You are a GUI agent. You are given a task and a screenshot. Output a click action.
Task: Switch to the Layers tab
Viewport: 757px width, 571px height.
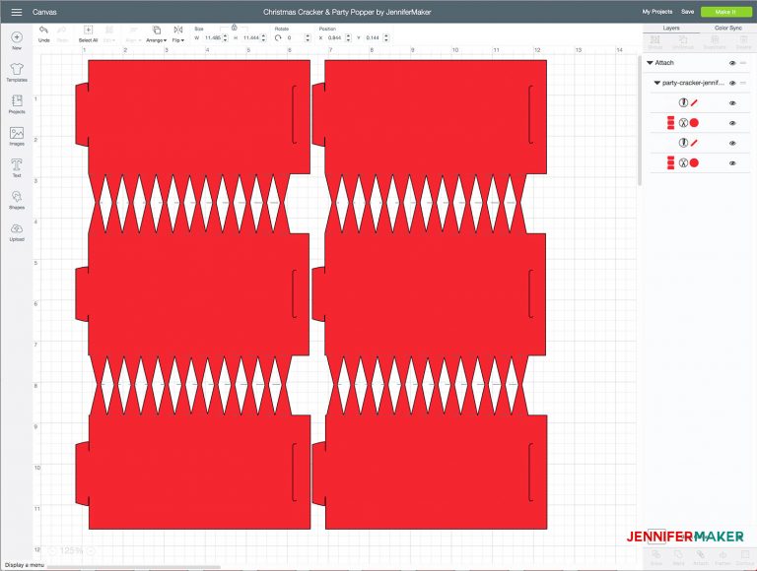tap(671, 28)
